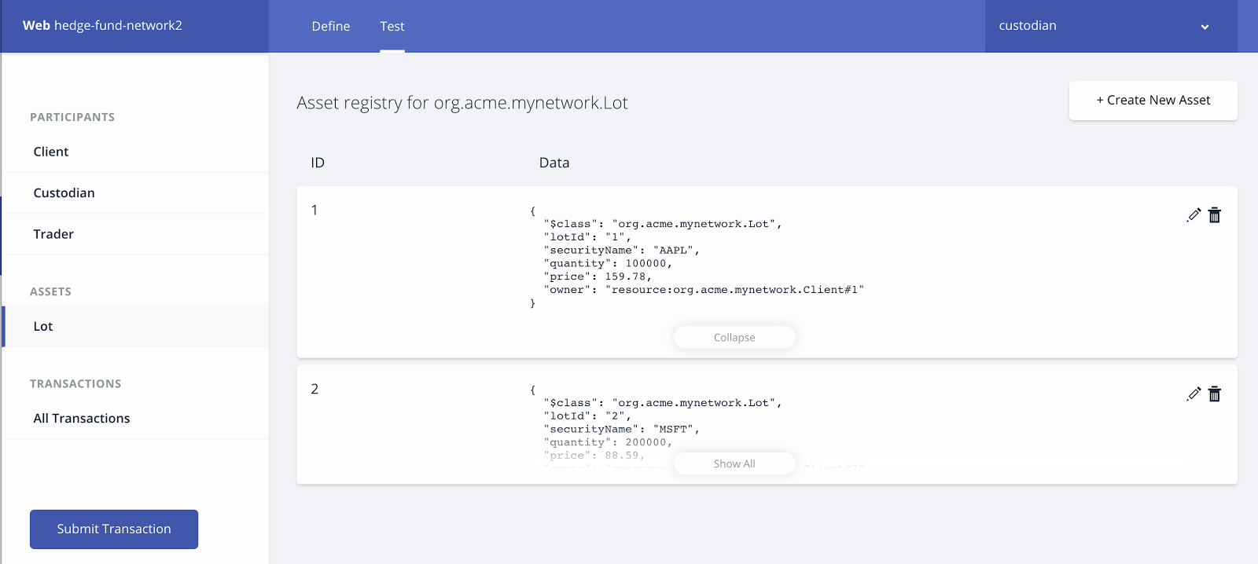This screenshot has height=564, width=1258.
Task: Click the Data column header
Action: tap(554, 163)
